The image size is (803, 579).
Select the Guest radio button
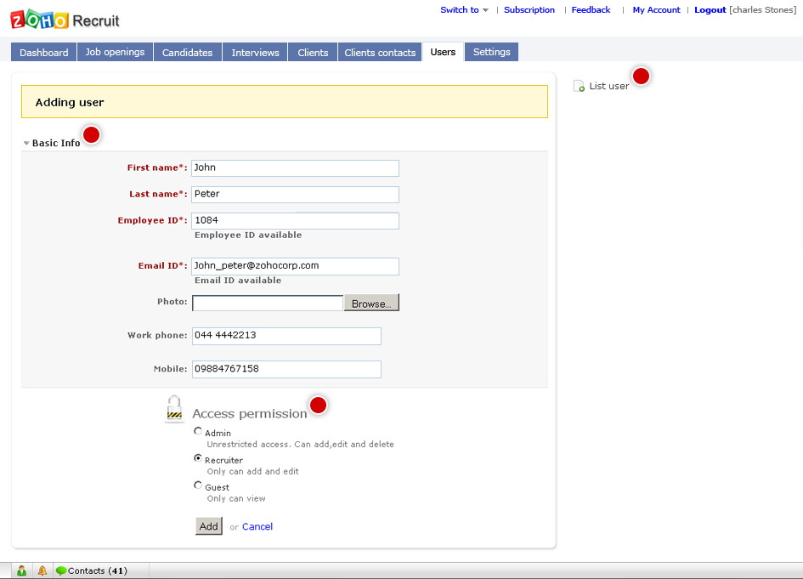click(198, 485)
